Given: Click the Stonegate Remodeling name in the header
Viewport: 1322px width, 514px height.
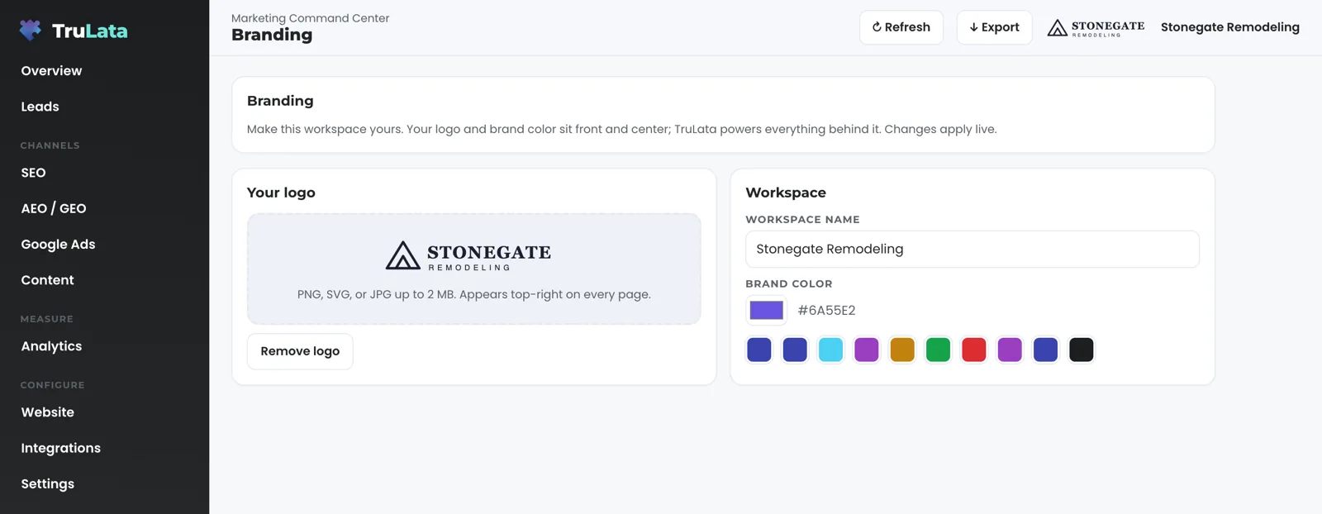Looking at the screenshot, I should pos(1229,27).
